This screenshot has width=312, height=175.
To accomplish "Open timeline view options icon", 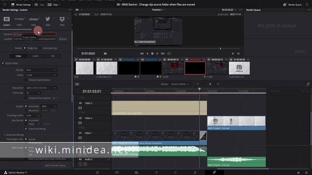I will click(x=77, y=84).
